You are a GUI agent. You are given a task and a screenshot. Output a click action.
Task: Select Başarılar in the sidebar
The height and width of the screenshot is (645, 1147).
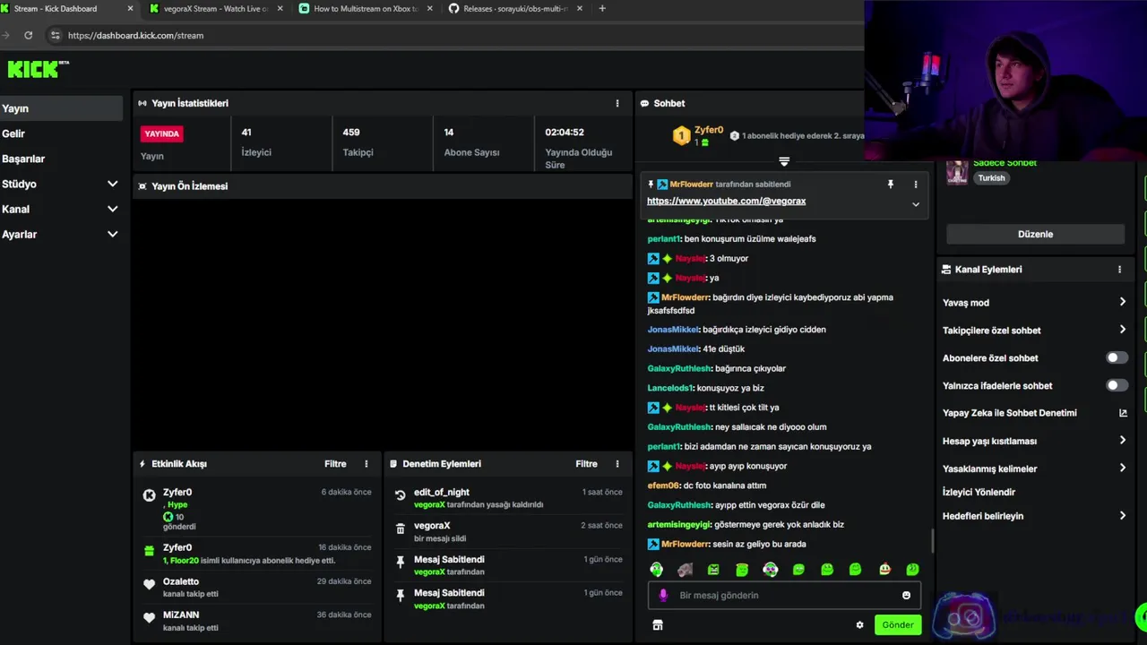61,159
